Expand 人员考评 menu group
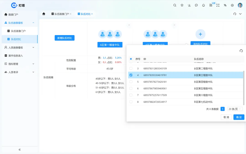This screenshot has width=246, height=154. point(33,72)
